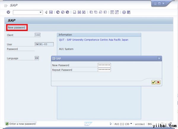Click the ucccau1 server name in status bar
The image size is (178, 129).
140,124
